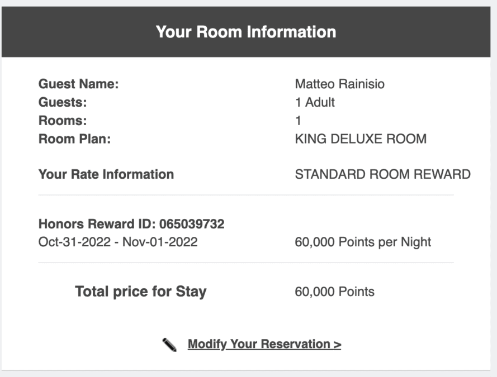Select the guest name Matteo Rainisio
Image resolution: width=497 pixels, height=377 pixels.
(x=339, y=84)
